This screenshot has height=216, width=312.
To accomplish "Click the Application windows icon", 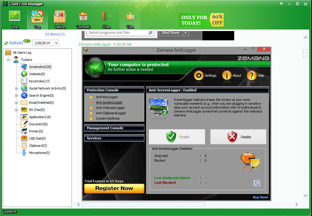I will coord(24,117).
